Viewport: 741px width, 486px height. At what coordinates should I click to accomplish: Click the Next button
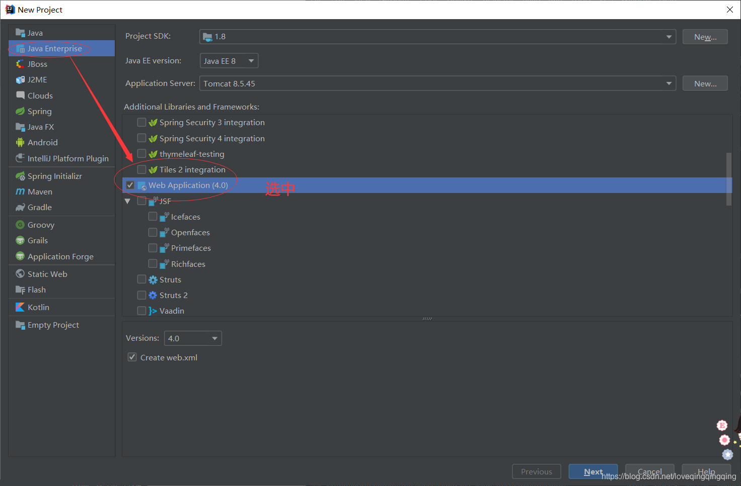point(593,471)
